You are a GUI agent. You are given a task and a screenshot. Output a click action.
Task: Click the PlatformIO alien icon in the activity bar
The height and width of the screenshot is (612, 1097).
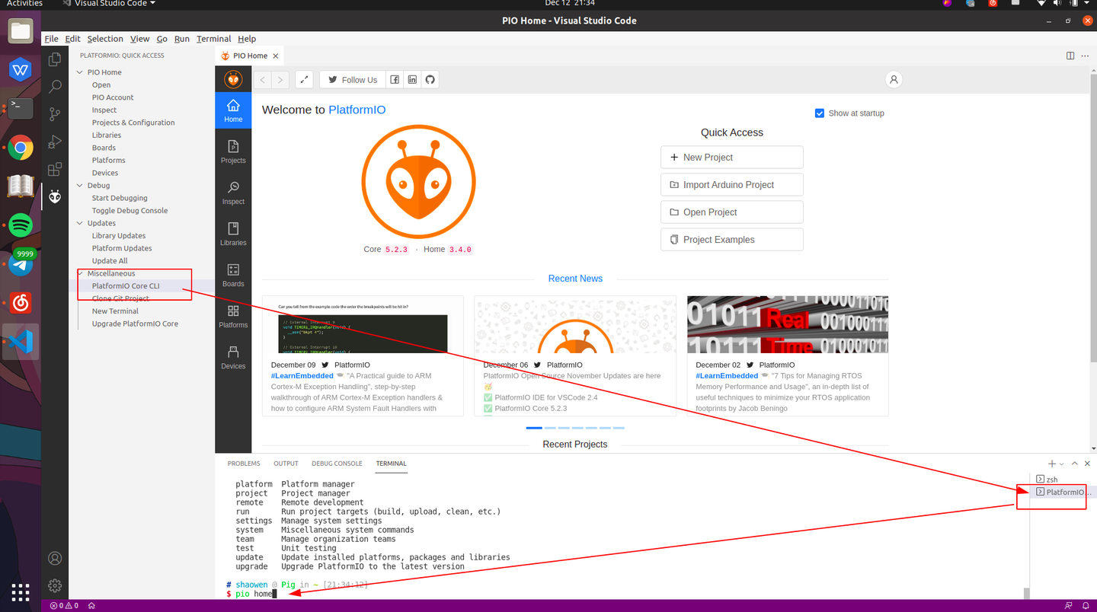[x=55, y=197]
